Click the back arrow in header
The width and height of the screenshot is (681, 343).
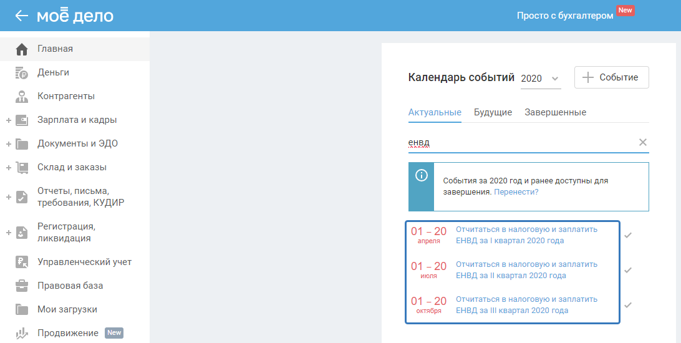(21, 16)
